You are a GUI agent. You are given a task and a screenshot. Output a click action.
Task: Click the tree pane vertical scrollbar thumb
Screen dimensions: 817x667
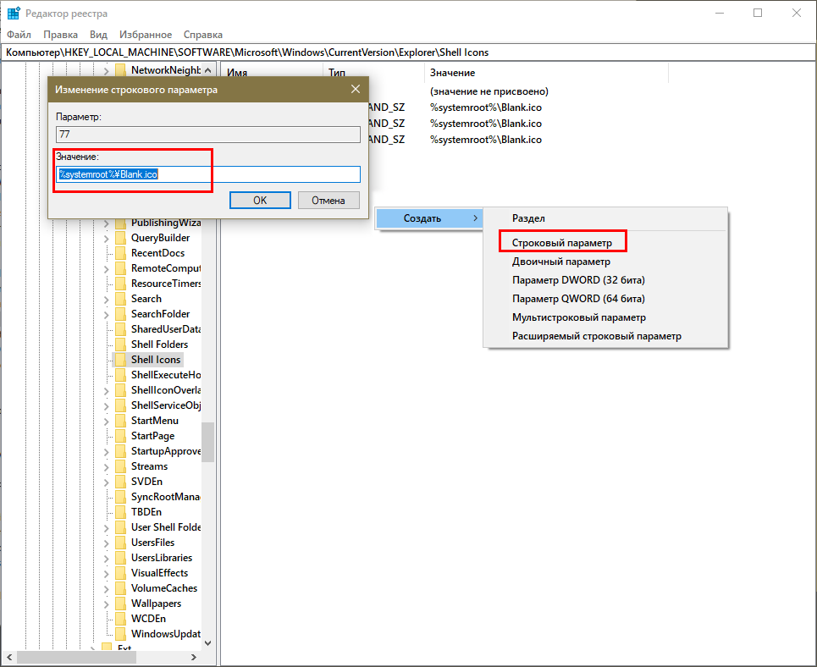207,442
